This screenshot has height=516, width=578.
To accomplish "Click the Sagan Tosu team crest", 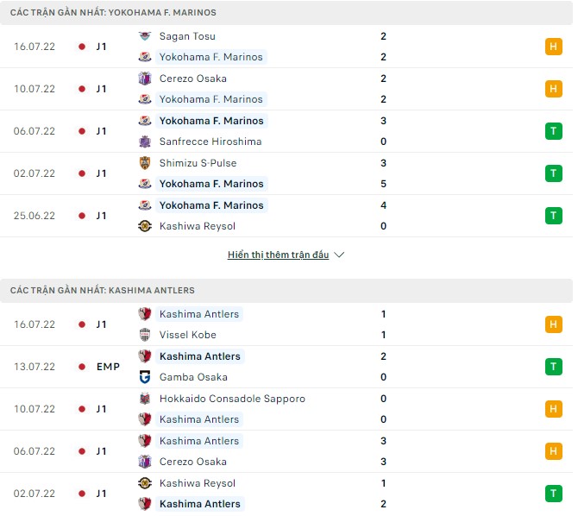I will coord(145,36).
